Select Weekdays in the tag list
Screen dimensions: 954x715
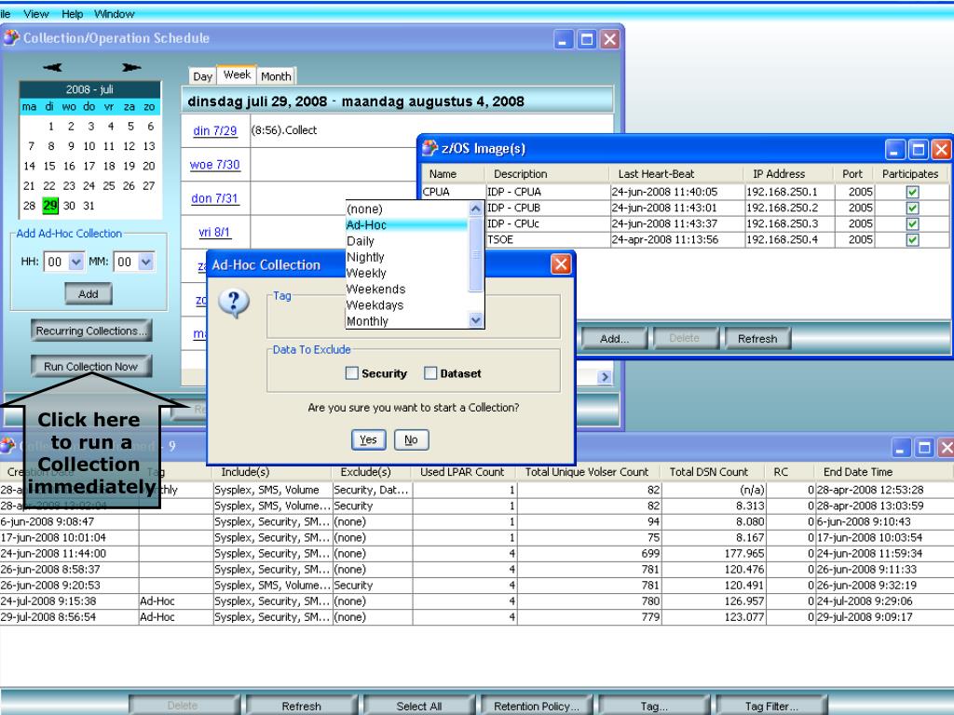406,305
